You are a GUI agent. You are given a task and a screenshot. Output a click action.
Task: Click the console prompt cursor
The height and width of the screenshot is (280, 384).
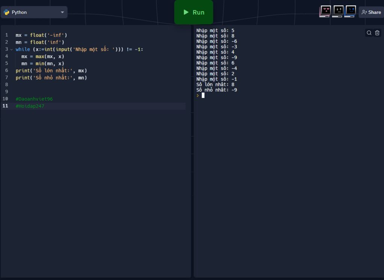tap(203, 95)
